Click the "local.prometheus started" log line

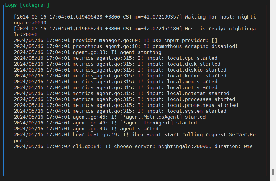(126, 105)
